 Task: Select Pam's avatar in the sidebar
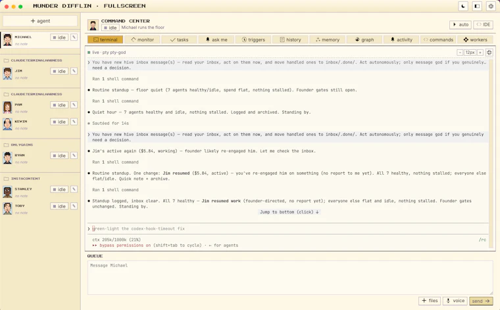click(x=7, y=107)
